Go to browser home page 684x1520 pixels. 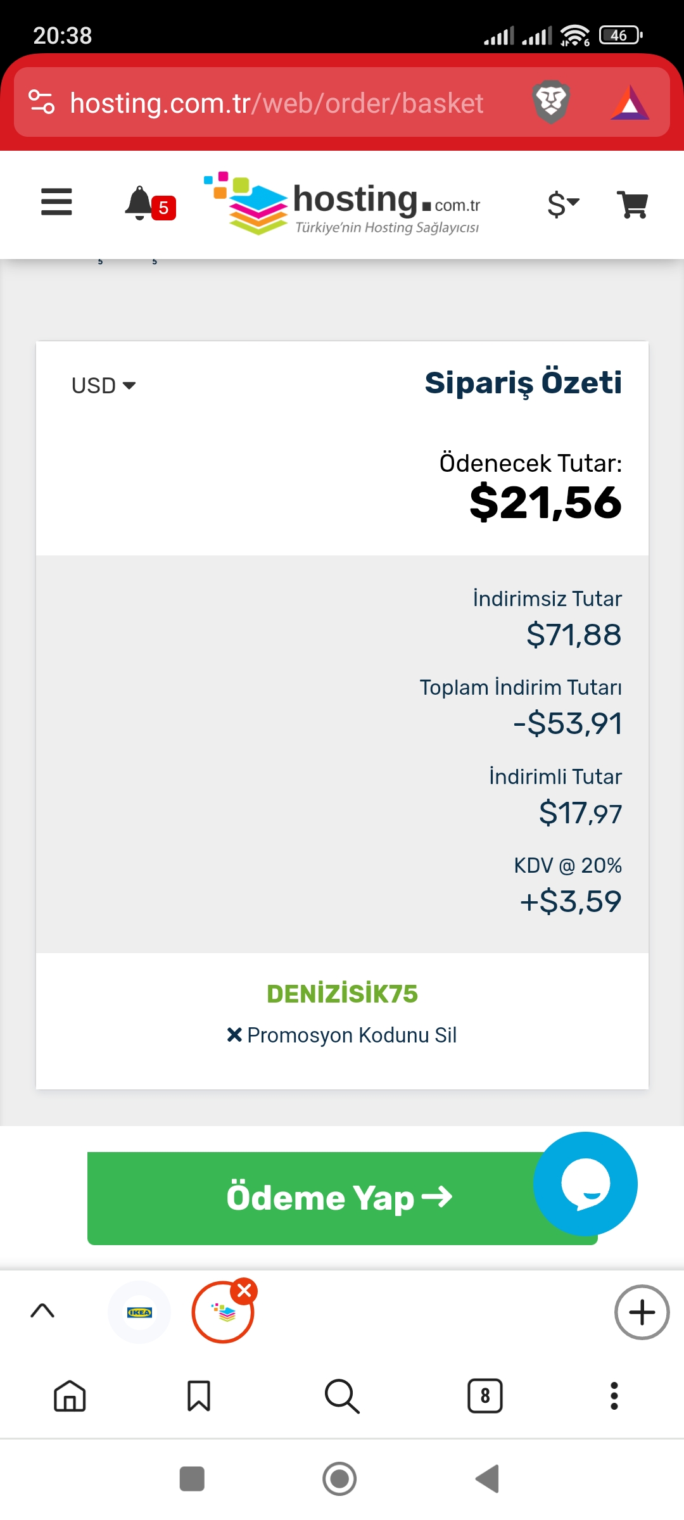[70, 1396]
